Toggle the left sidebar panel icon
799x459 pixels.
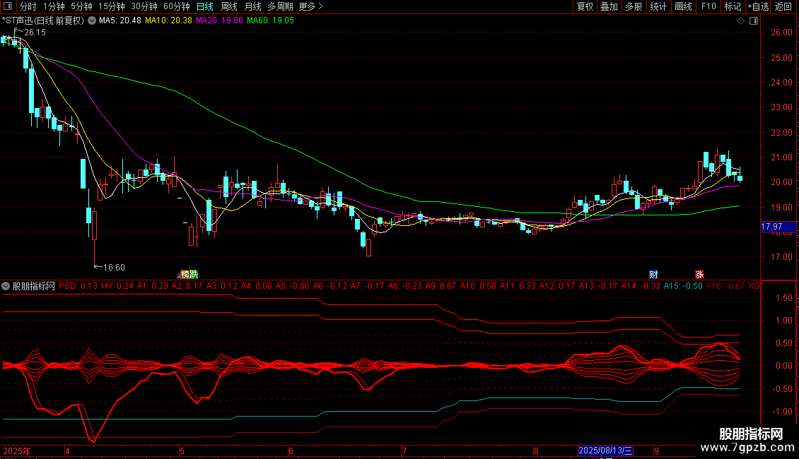click(x=8, y=6)
